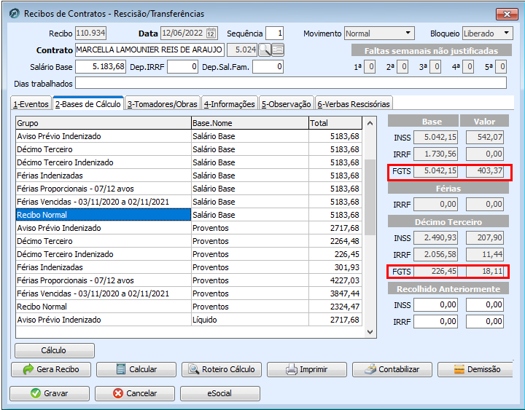Image resolution: width=525 pixels, height=410 pixels.
Task: Edit the Salário Base field
Action: [101, 66]
